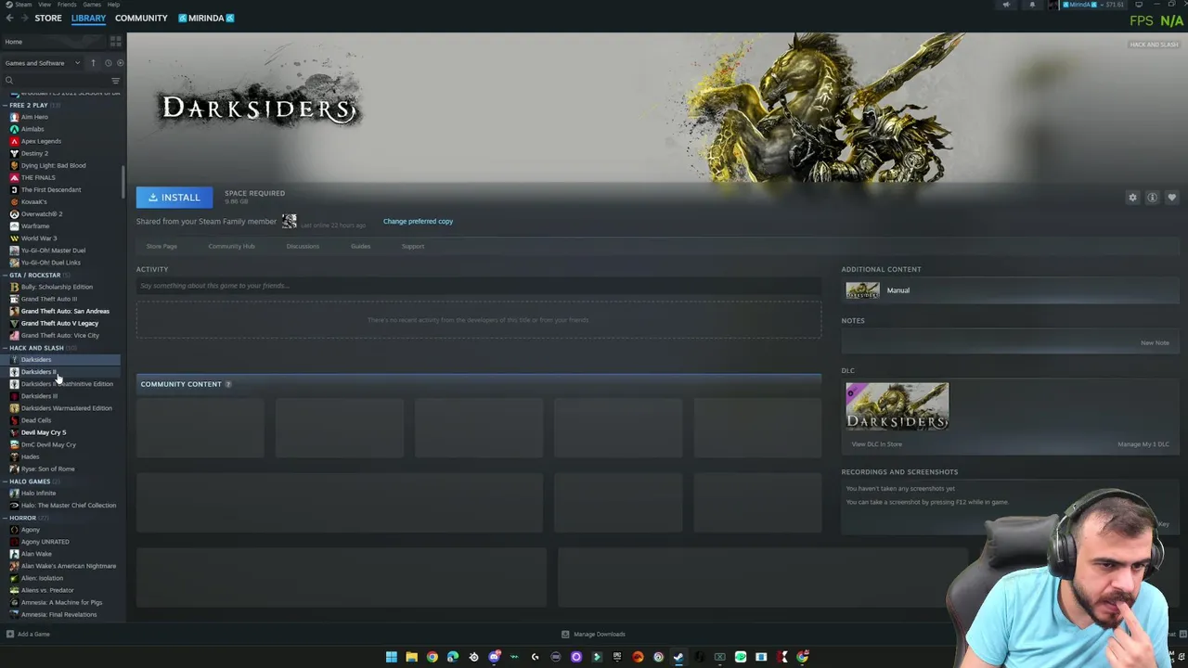Click Steam family member avatar

click(290, 221)
